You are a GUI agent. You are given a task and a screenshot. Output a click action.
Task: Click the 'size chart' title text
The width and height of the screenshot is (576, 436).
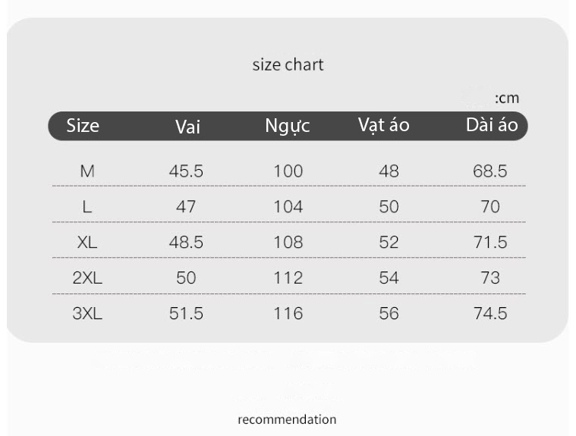tap(288, 65)
